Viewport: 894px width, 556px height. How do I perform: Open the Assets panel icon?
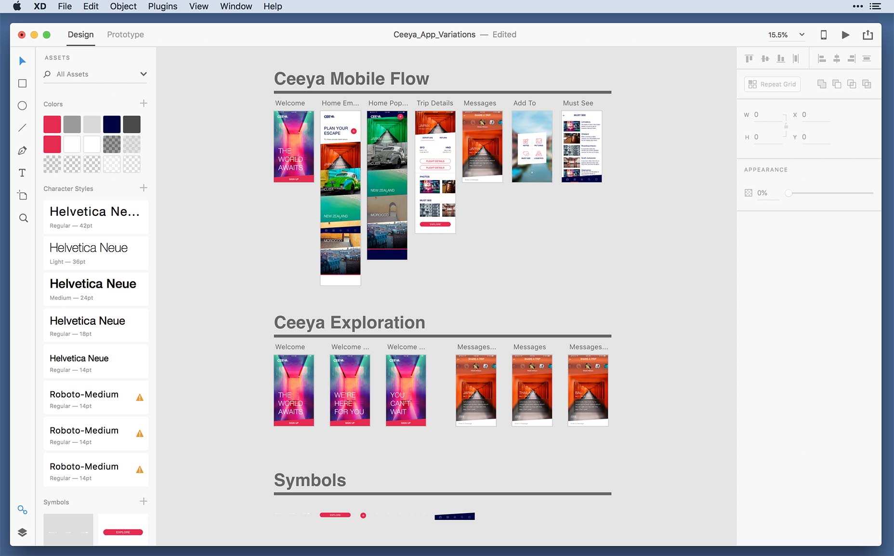[x=22, y=510]
